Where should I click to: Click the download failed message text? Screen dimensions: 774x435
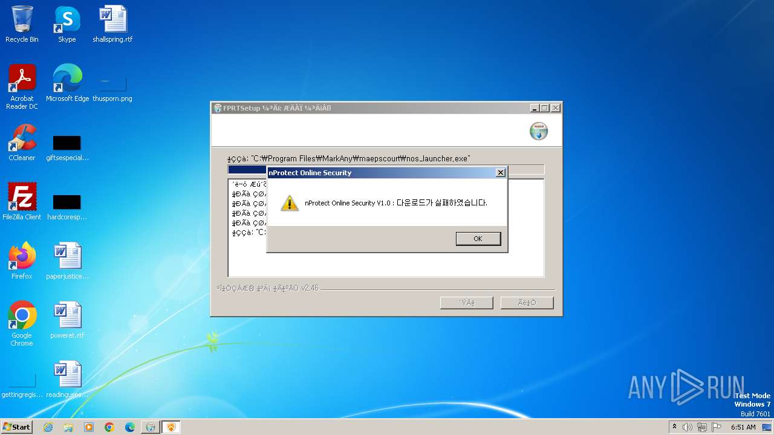(396, 203)
